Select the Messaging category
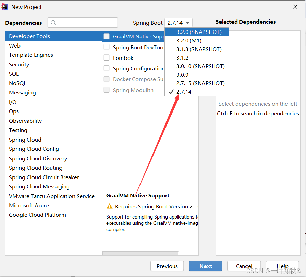306x277 pixels. tap(53, 93)
